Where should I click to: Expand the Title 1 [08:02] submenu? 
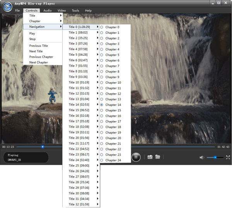[81, 33]
